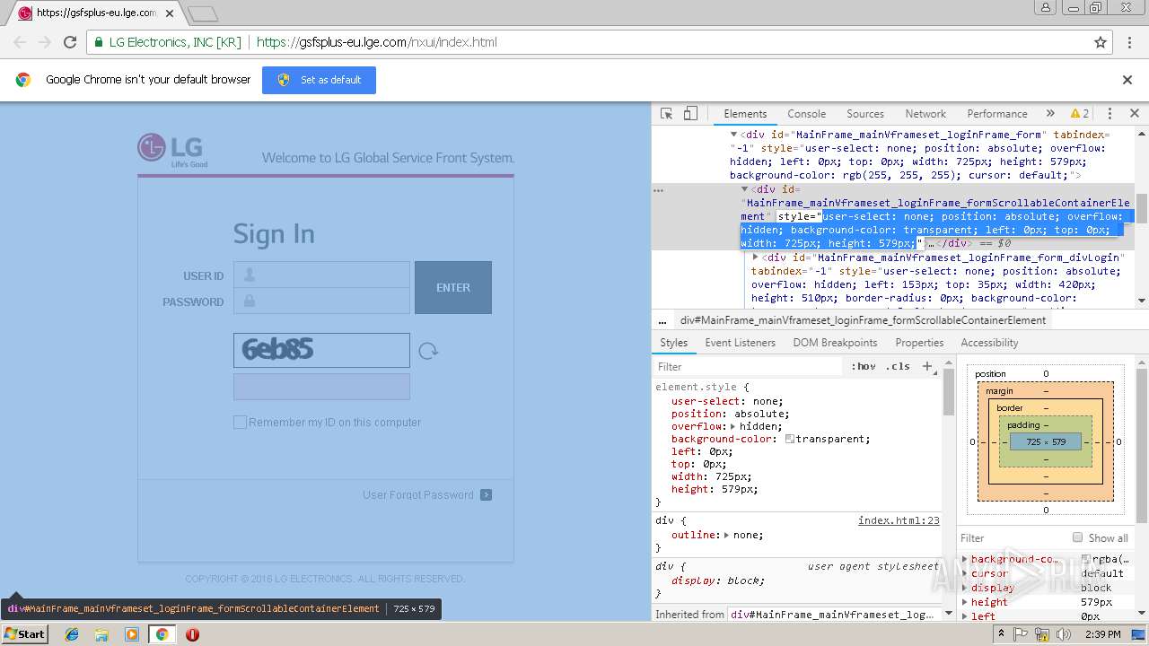
Task: Toggle the :hov element state button
Action: coord(864,366)
